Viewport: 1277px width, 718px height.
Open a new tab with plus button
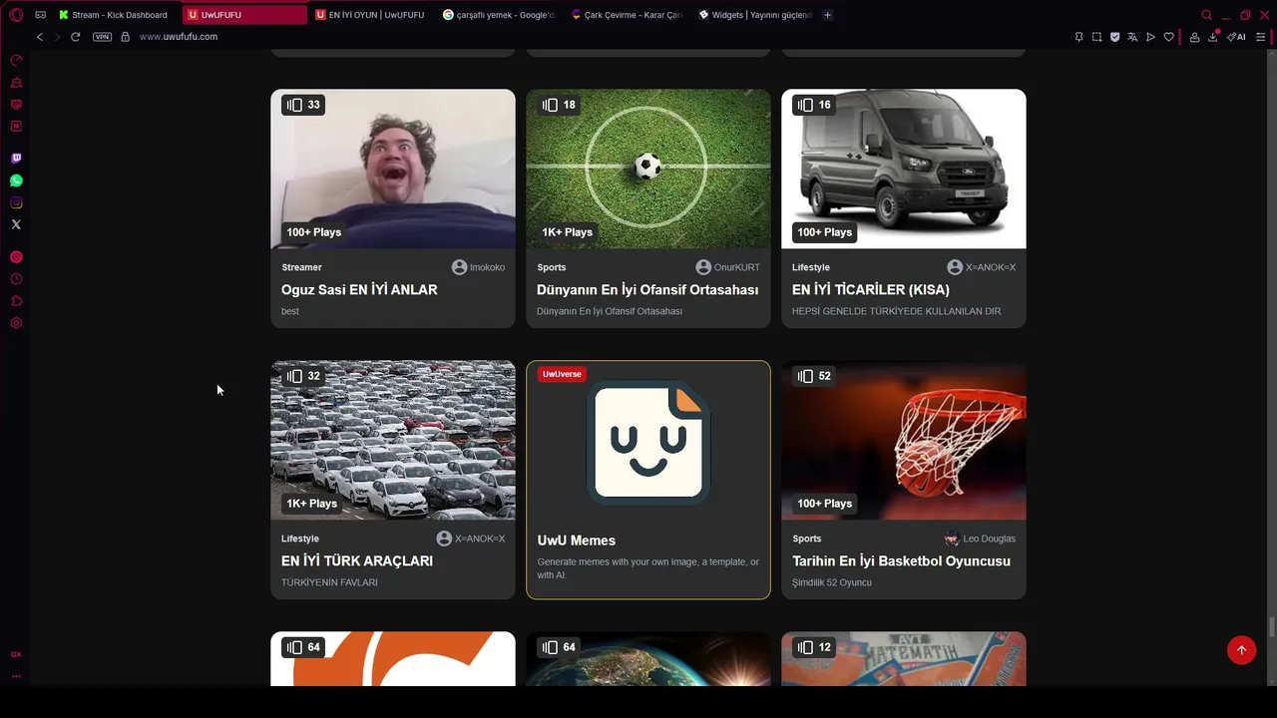[827, 15]
